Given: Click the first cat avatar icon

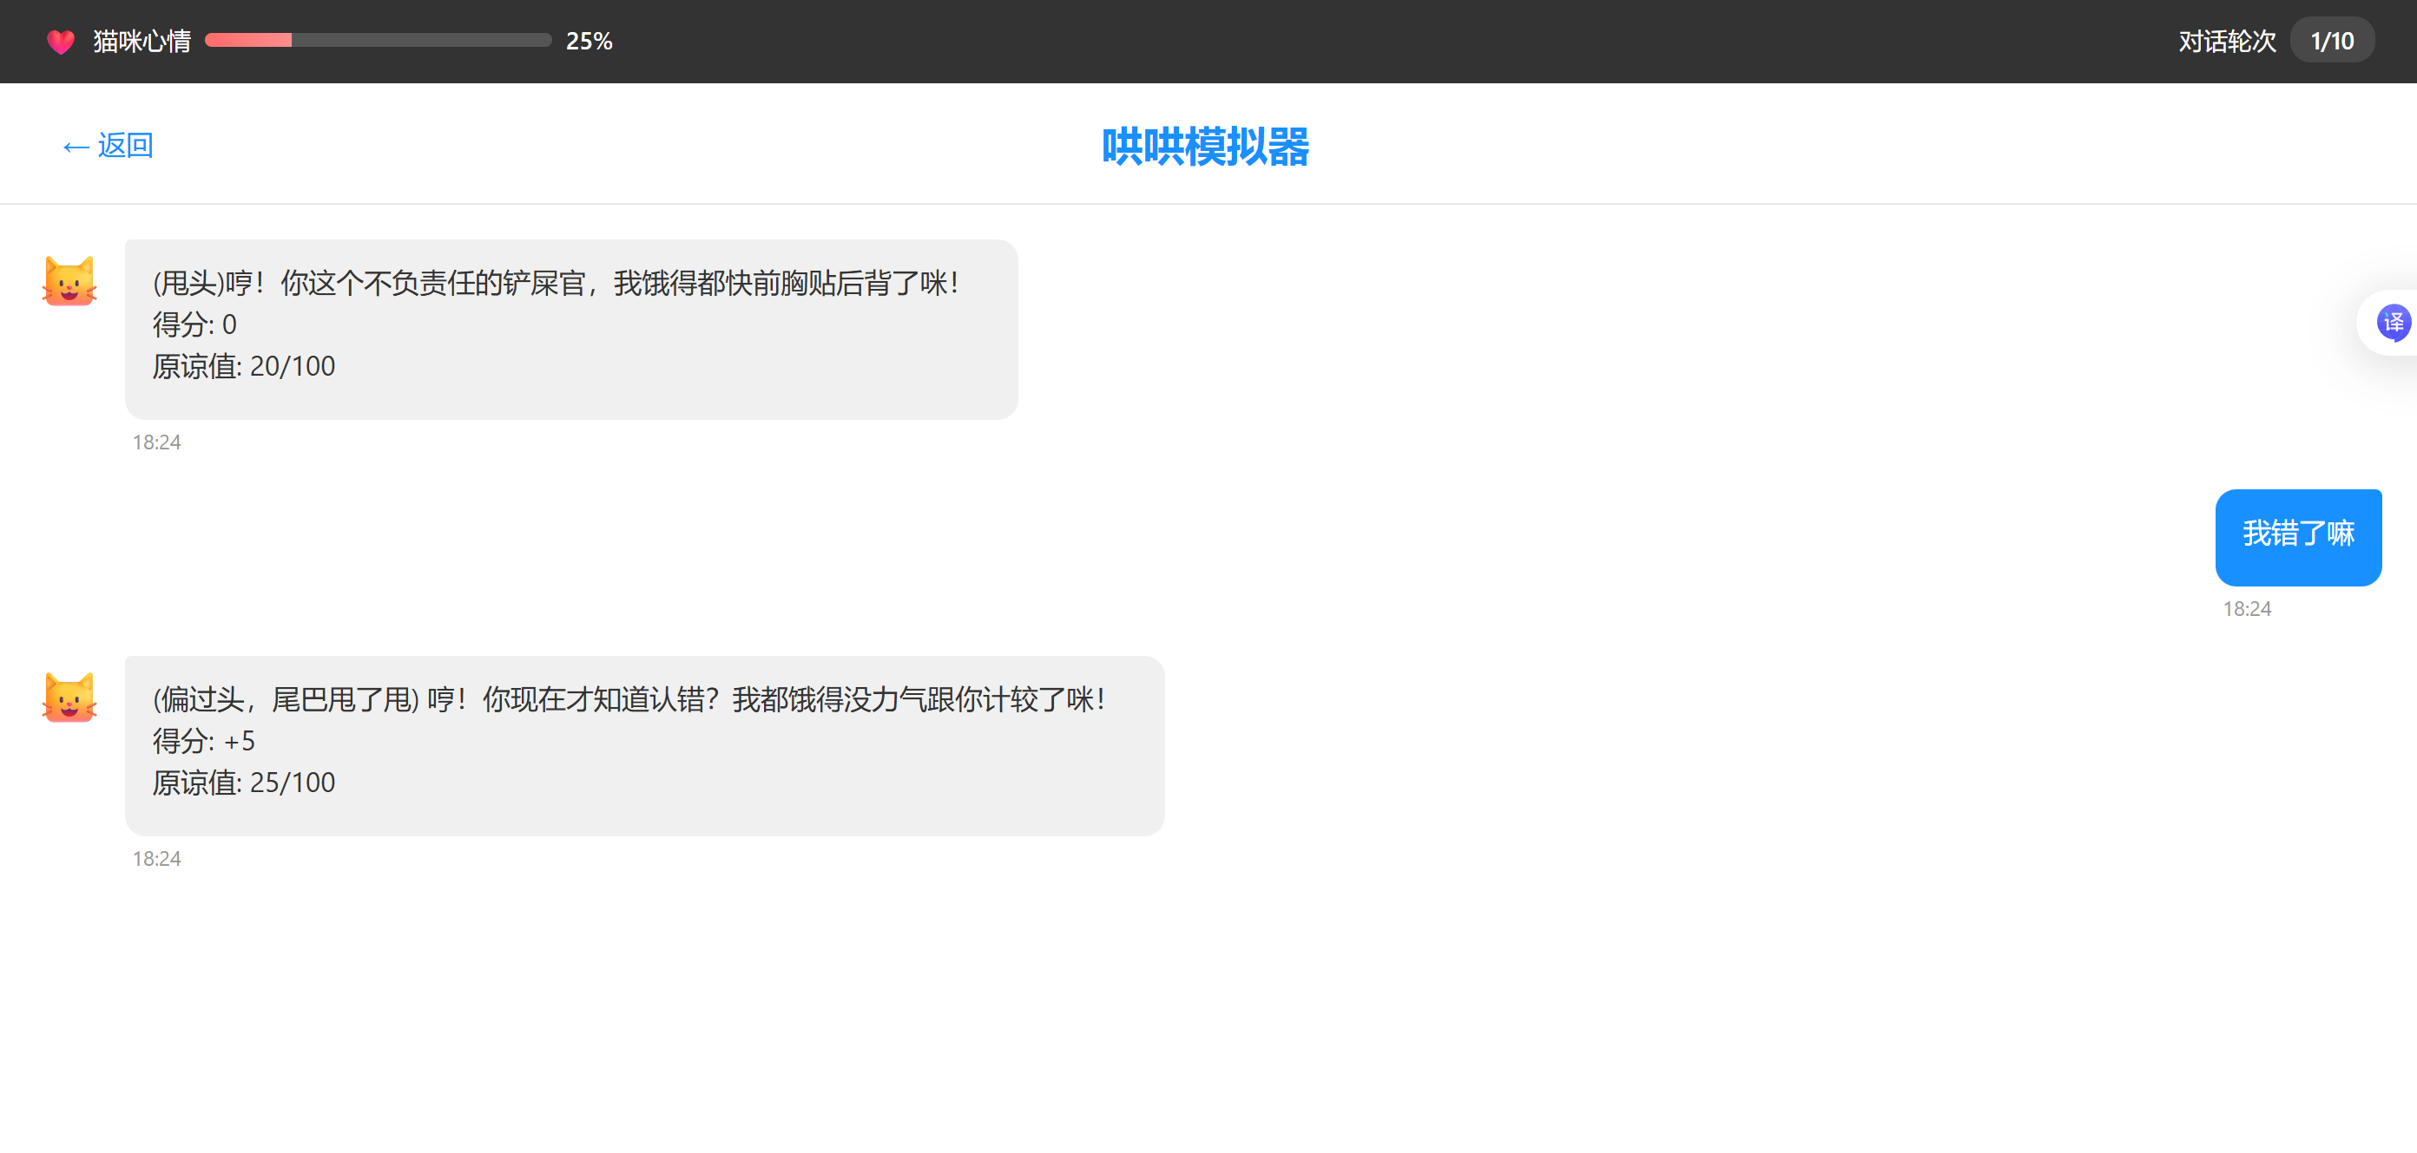Looking at the screenshot, I should click(69, 282).
